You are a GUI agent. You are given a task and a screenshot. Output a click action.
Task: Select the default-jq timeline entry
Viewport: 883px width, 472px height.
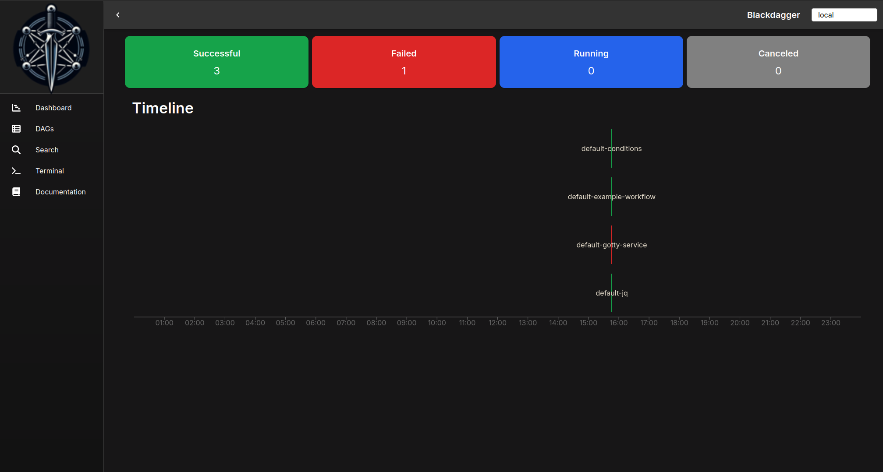point(611,293)
